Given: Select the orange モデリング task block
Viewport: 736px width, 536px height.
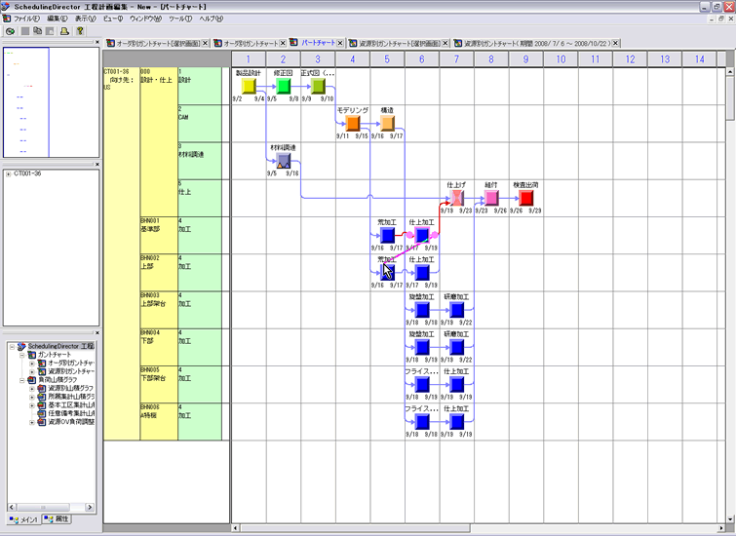Looking at the screenshot, I should (x=353, y=124).
